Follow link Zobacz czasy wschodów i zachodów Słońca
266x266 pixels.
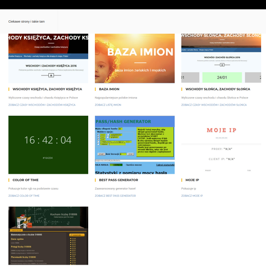point(214,105)
